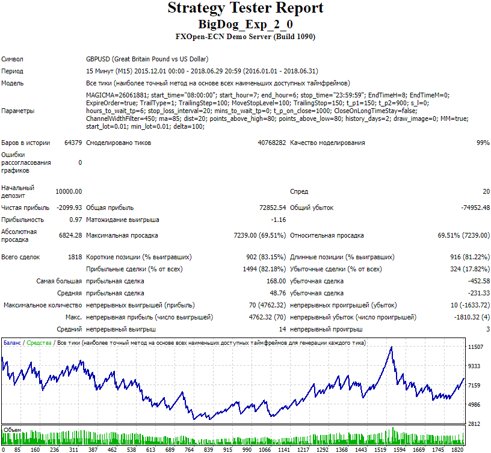Click Смоделировано тиков label
The width and height of the screenshot is (491, 453).
pyautogui.click(x=119, y=143)
